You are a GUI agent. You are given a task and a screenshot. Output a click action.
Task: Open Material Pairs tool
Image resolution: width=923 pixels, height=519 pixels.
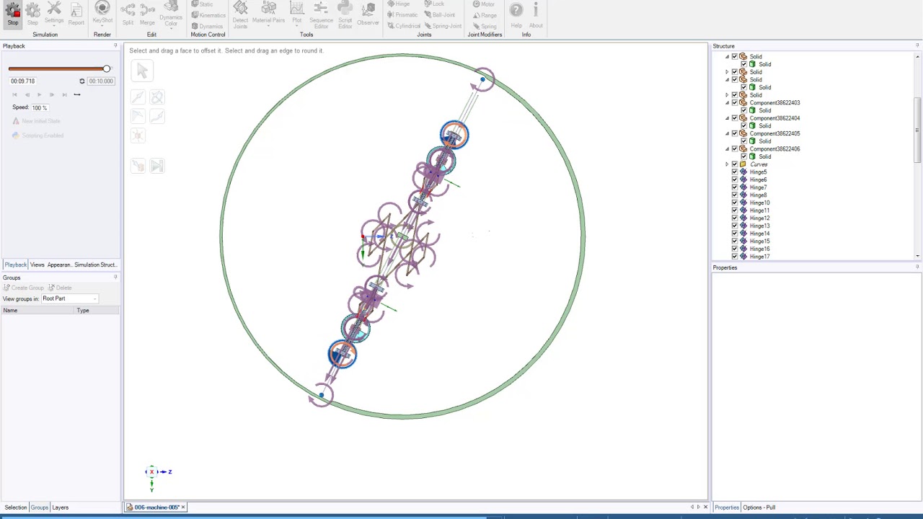click(268, 14)
